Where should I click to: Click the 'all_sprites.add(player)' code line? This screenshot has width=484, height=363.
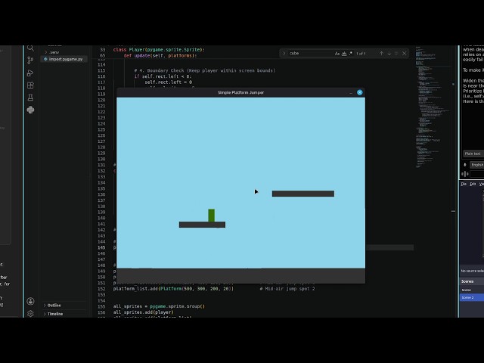point(143,312)
